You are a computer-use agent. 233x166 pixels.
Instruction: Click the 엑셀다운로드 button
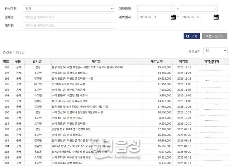click(215, 36)
